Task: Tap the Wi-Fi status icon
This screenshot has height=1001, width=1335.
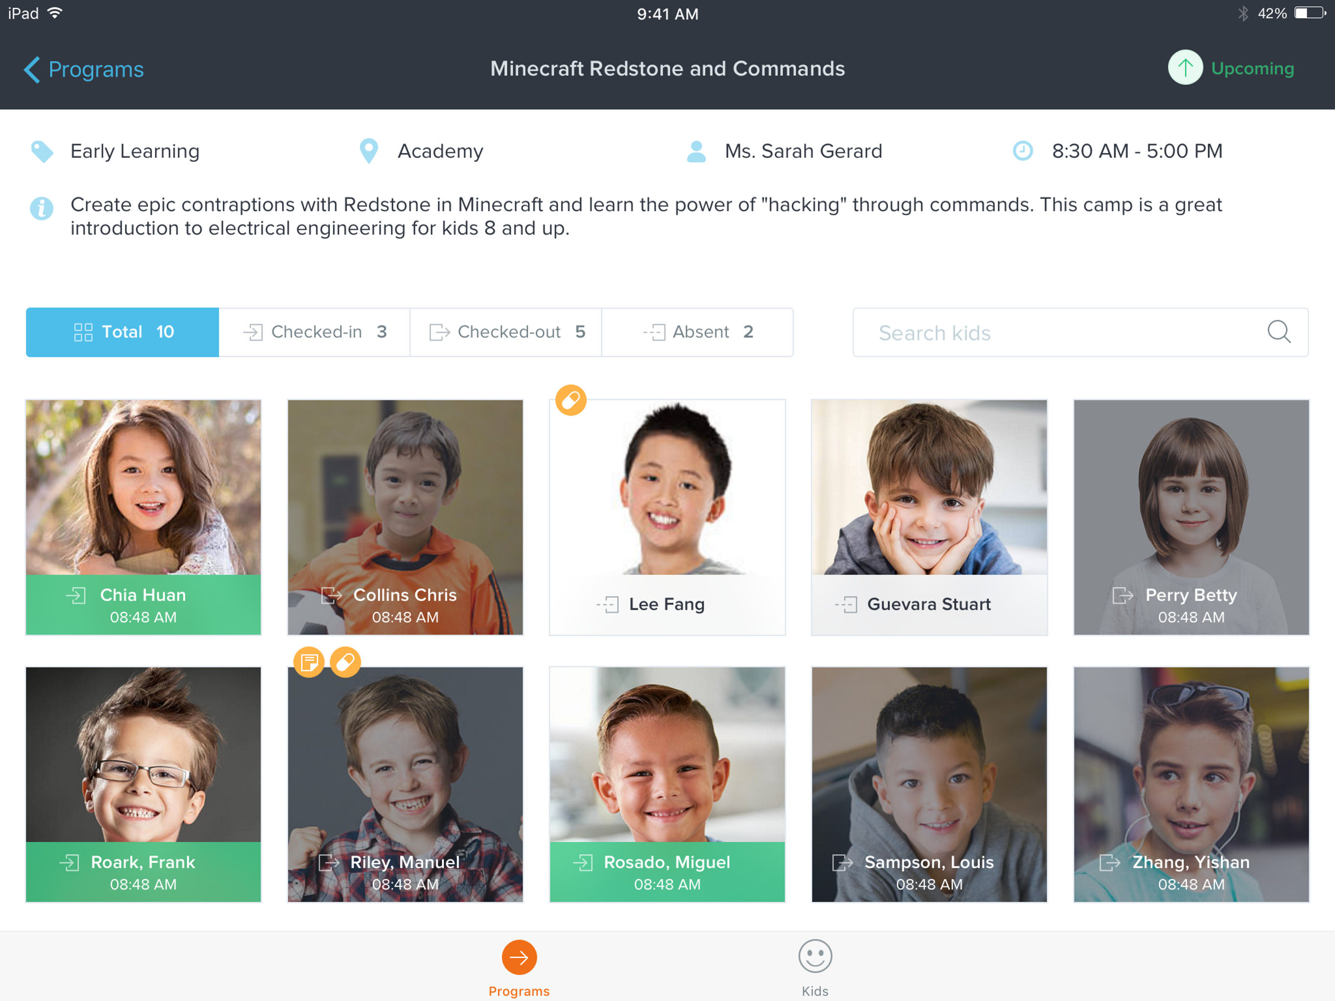Action: (55, 13)
